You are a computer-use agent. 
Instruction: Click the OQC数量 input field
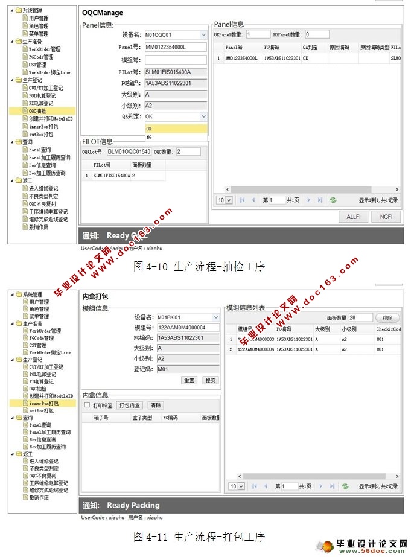tap(188, 151)
